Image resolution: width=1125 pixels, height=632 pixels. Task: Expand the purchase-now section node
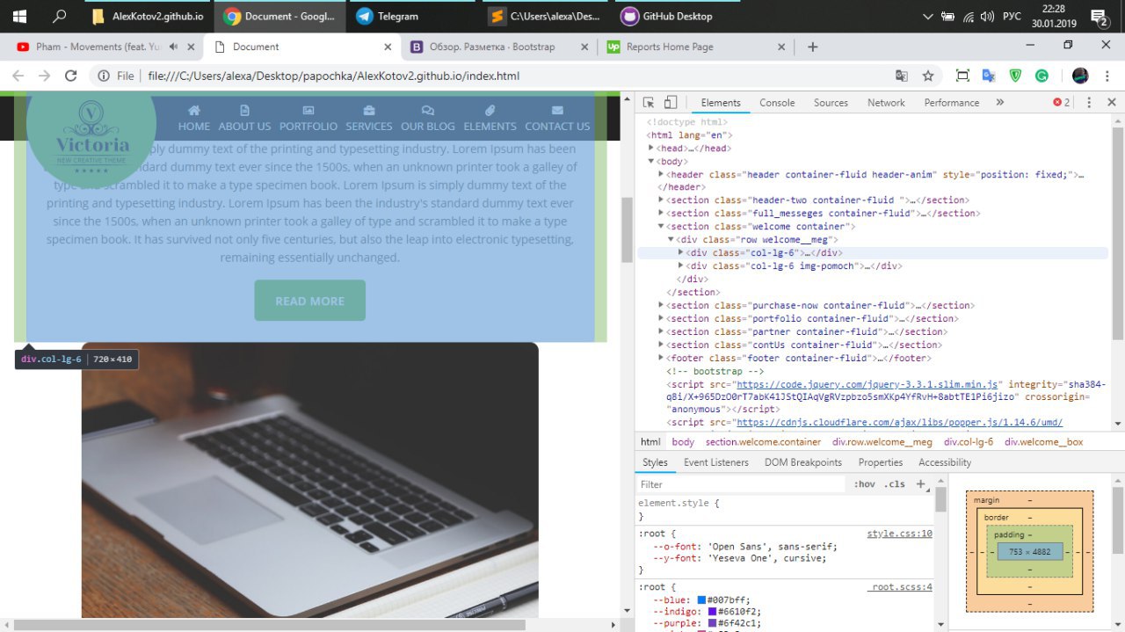click(663, 306)
